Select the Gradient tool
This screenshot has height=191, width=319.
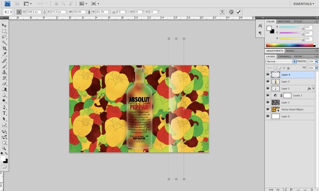click(x=4, y=89)
